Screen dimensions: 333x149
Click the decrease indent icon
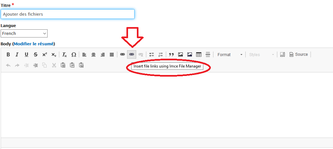pos(26,66)
